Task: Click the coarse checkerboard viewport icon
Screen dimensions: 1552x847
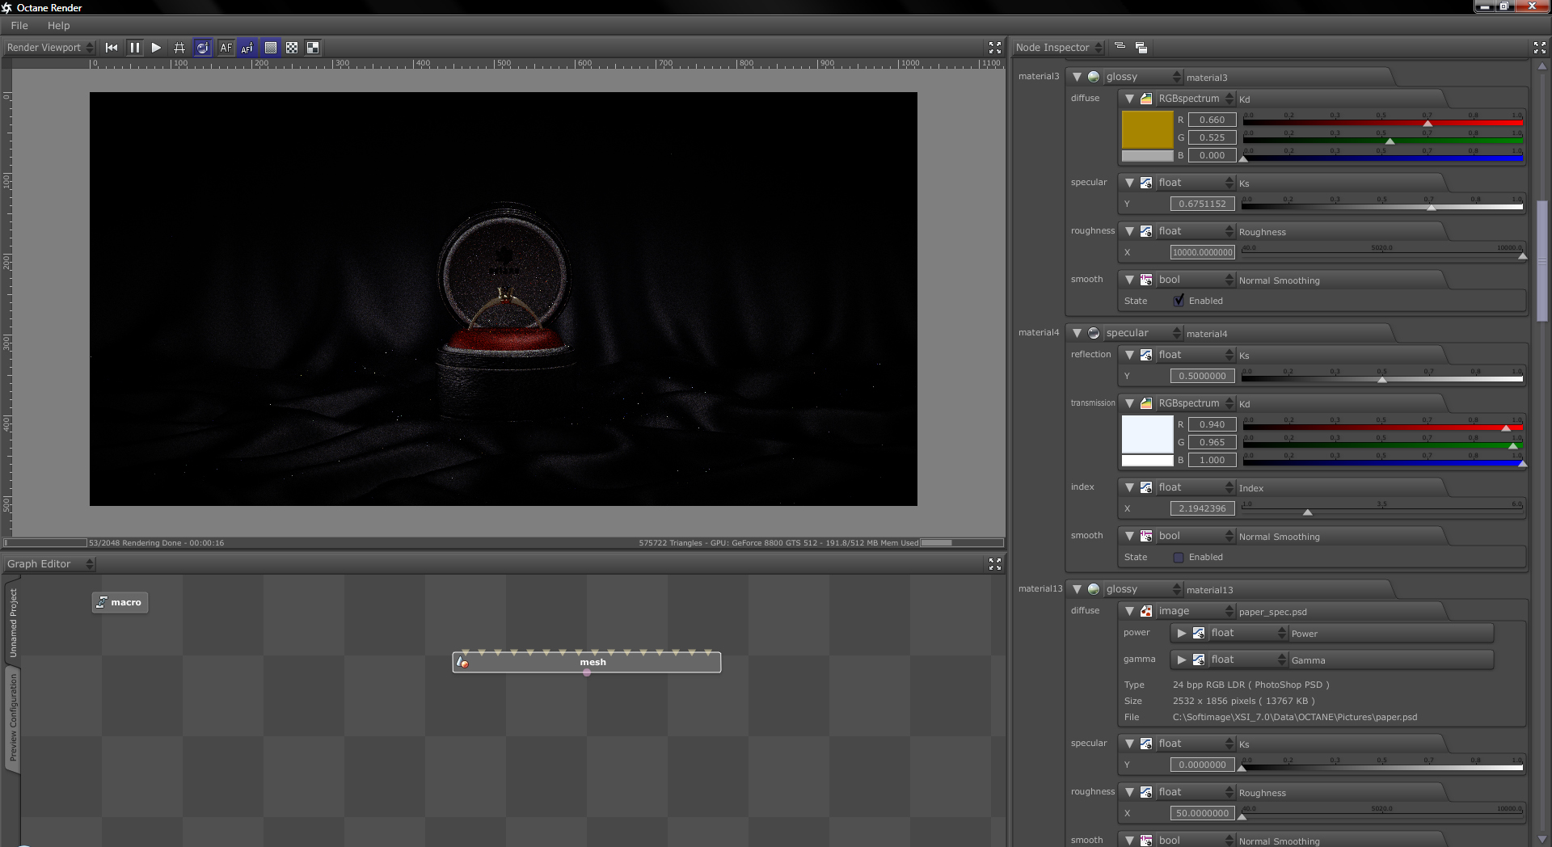Action: [292, 48]
